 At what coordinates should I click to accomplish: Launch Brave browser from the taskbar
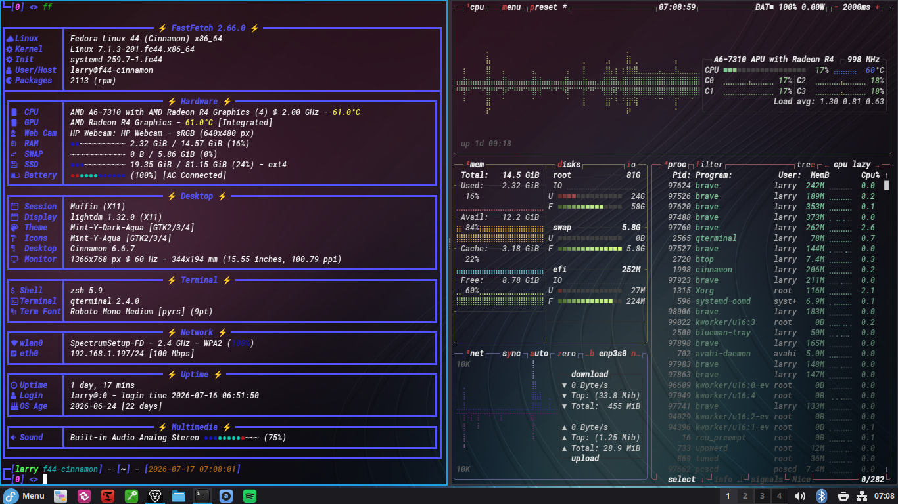154,496
